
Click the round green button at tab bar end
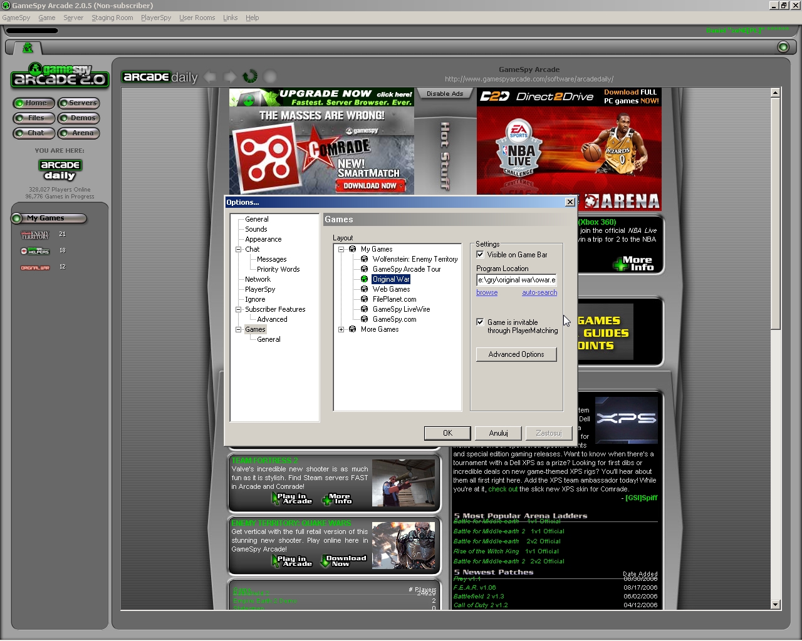click(783, 47)
